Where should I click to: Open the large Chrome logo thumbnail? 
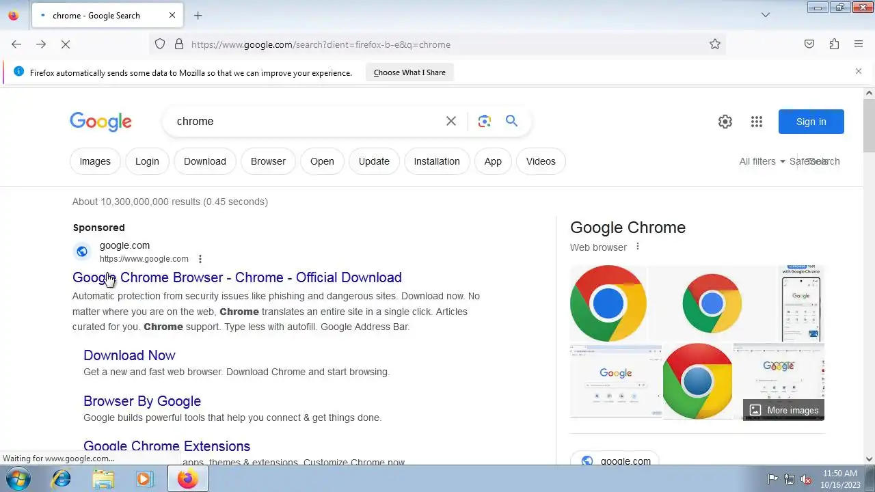608,303
